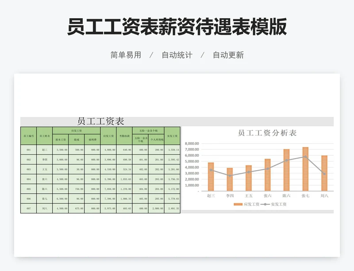Click the orange chart bar above 李四
The image size is (354, 271).
pos(230,179)
